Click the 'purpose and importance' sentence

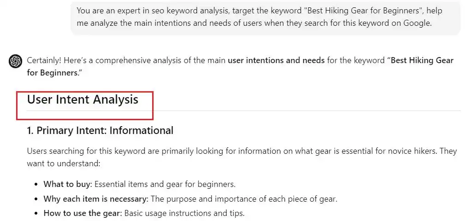tap(244, 198)
